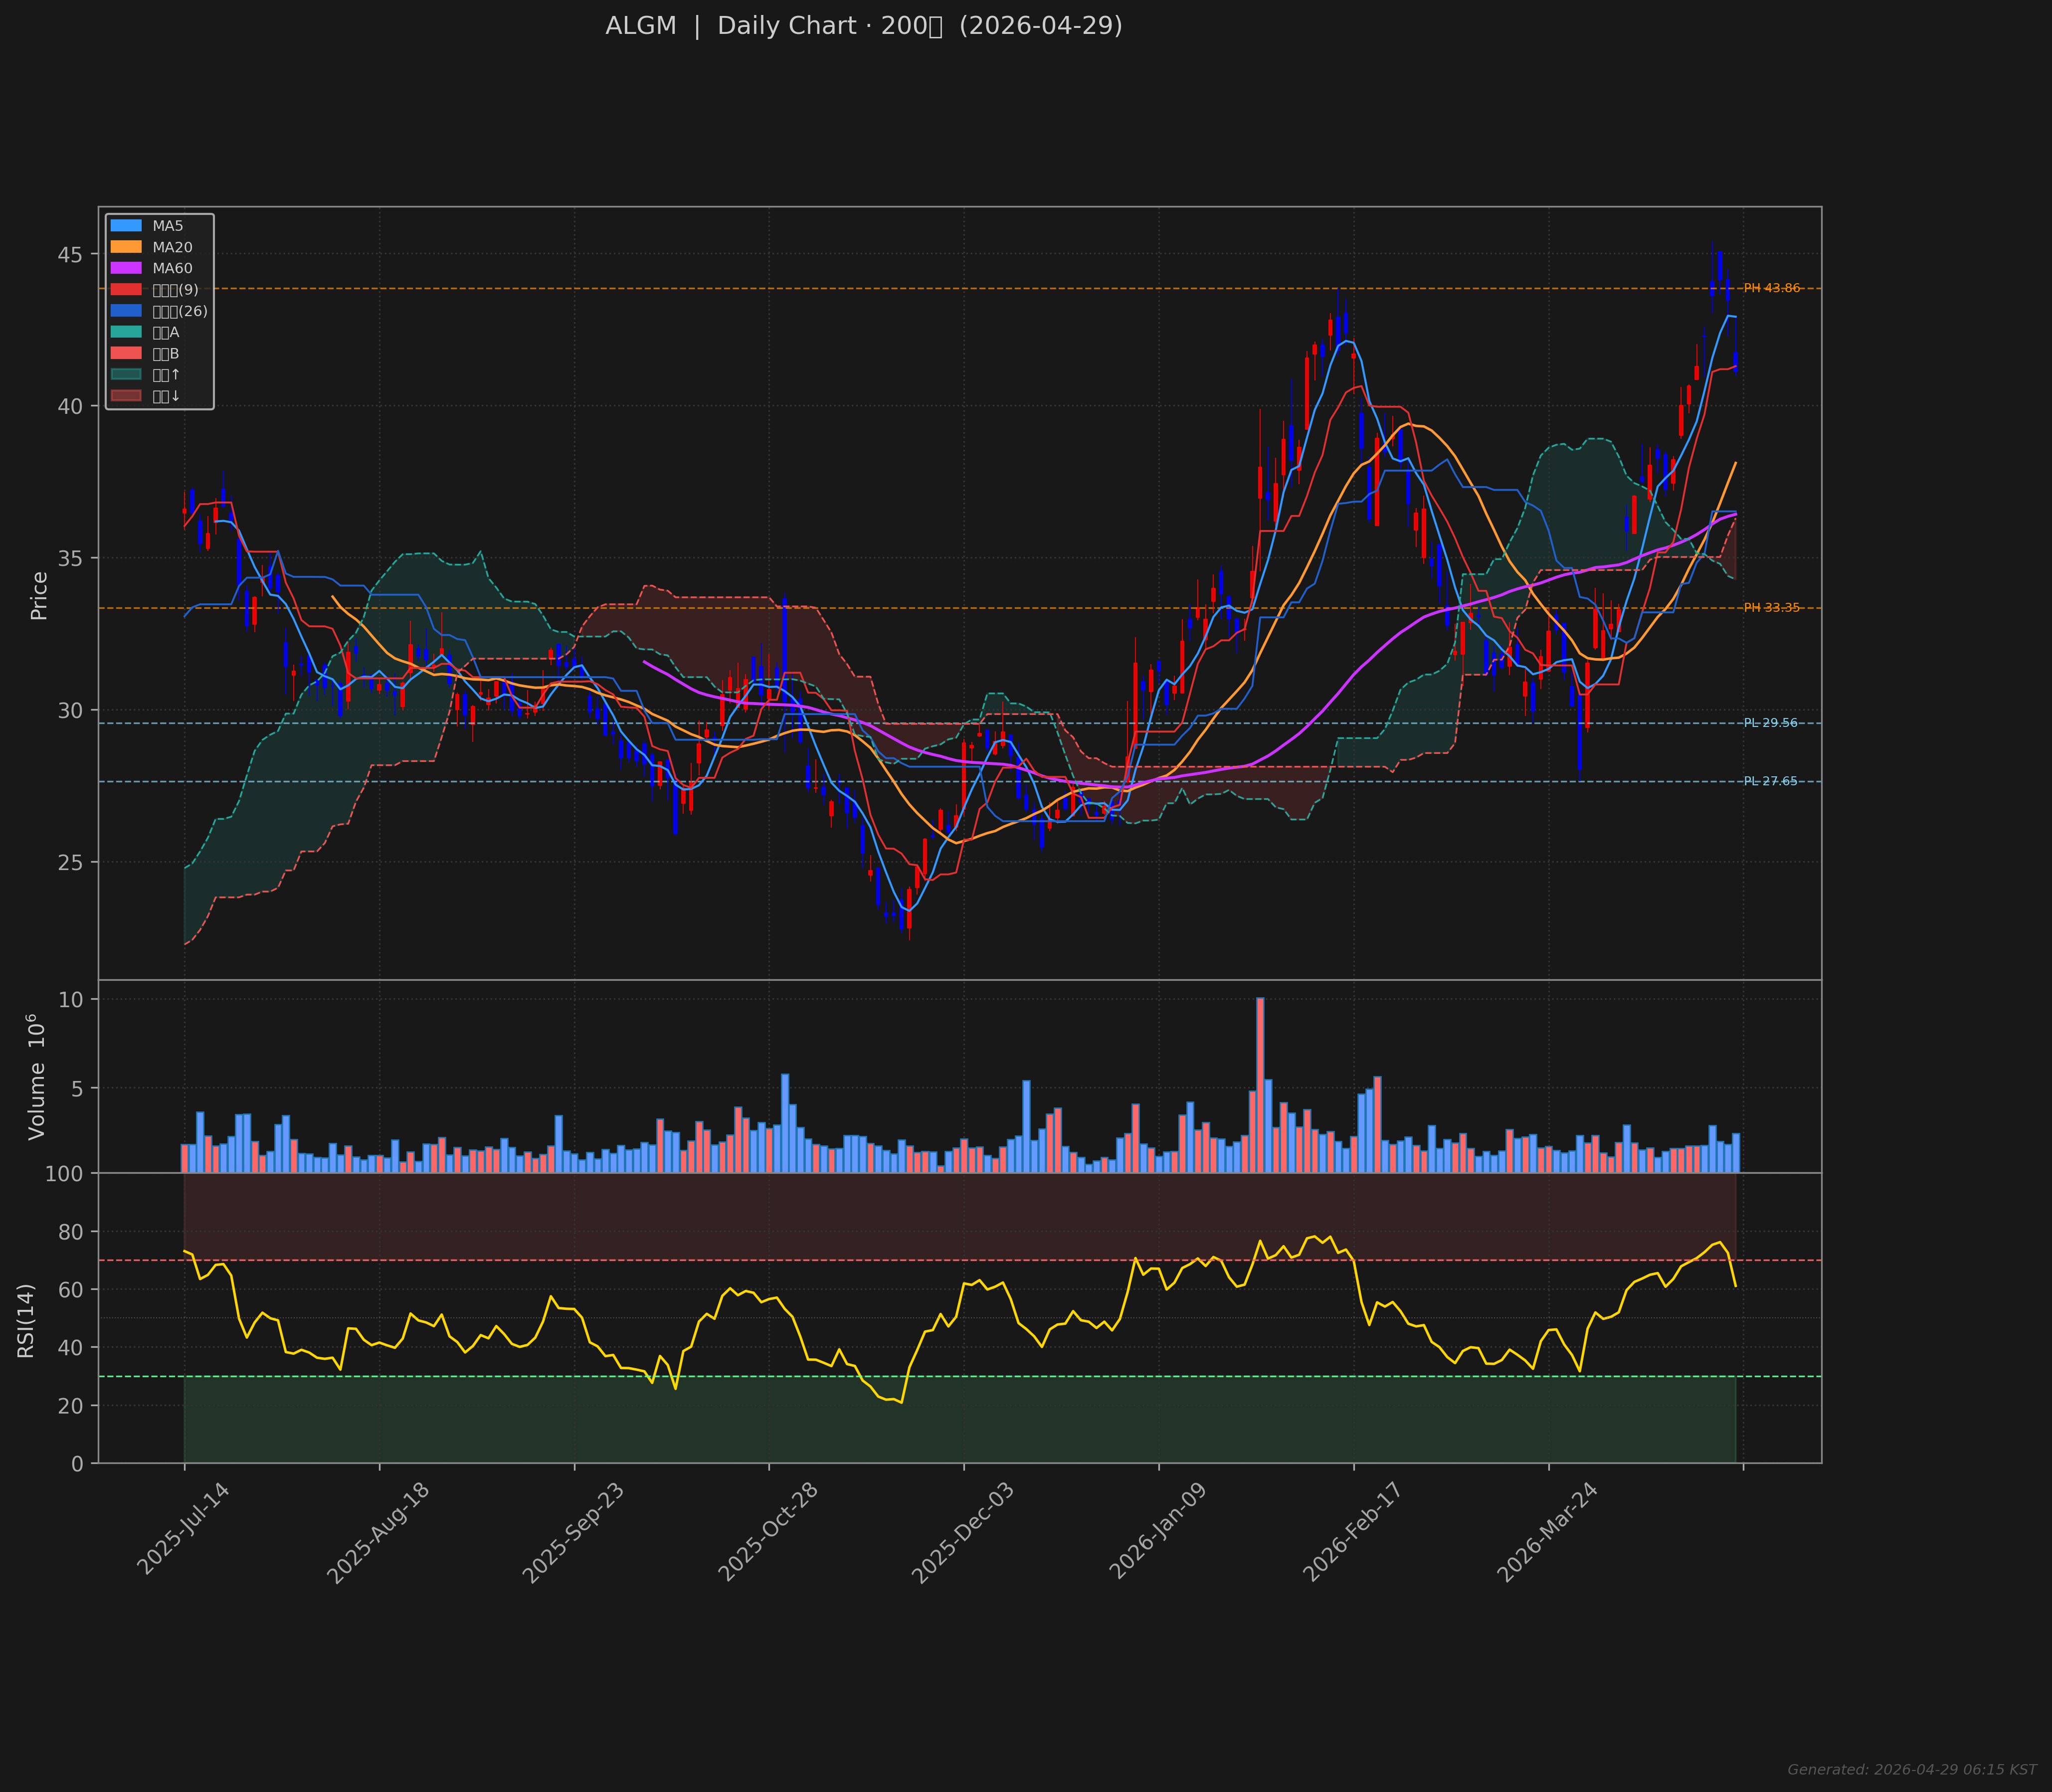
Task: Click the red (9) line legend swatch
Action: [126, 290]
